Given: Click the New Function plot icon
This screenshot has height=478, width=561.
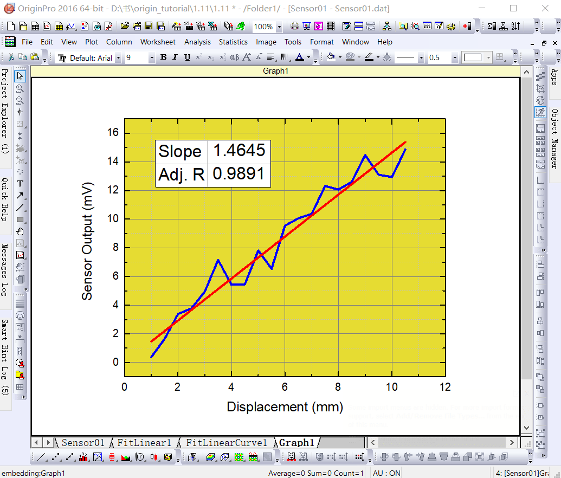Looking at the screenshot, I should click(x=70, y=26).
